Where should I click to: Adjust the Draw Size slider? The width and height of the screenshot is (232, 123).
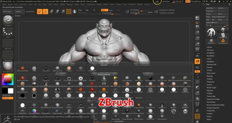141,13
